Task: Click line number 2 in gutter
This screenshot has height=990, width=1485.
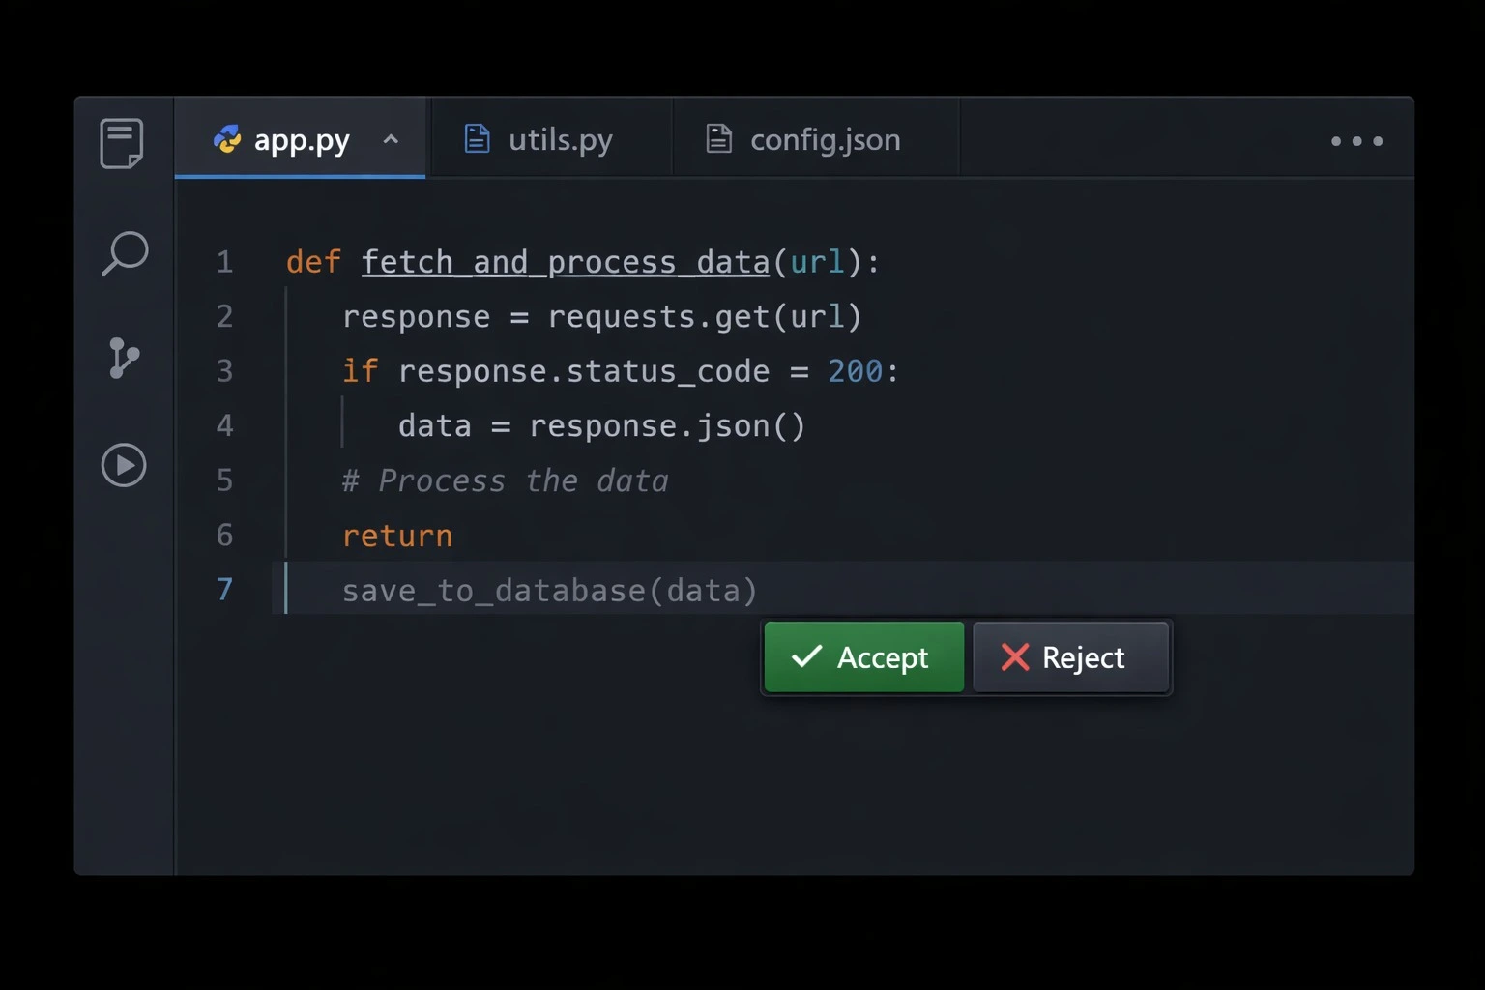Action: pos(224,316)
